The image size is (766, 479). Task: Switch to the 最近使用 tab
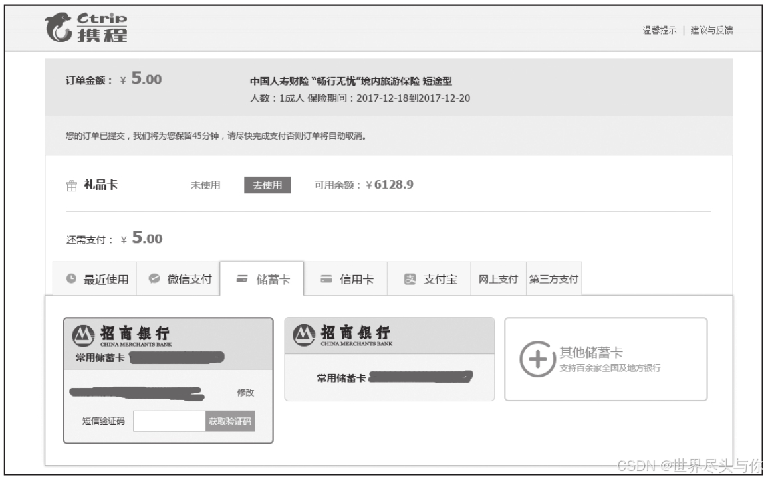[x=95, y=279]
